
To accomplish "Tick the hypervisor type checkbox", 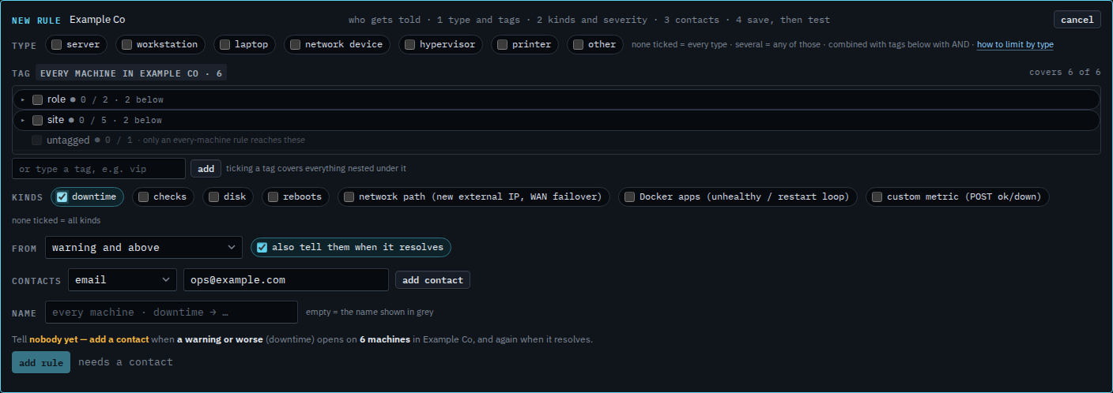I will pyautogui.click(x=409, y=45).
